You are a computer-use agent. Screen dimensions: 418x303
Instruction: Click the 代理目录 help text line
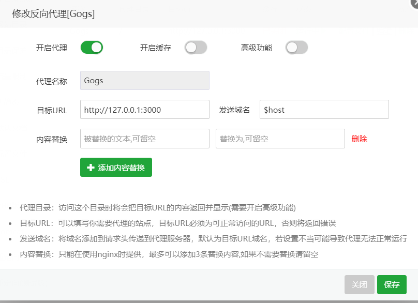[x=158, y=207]
